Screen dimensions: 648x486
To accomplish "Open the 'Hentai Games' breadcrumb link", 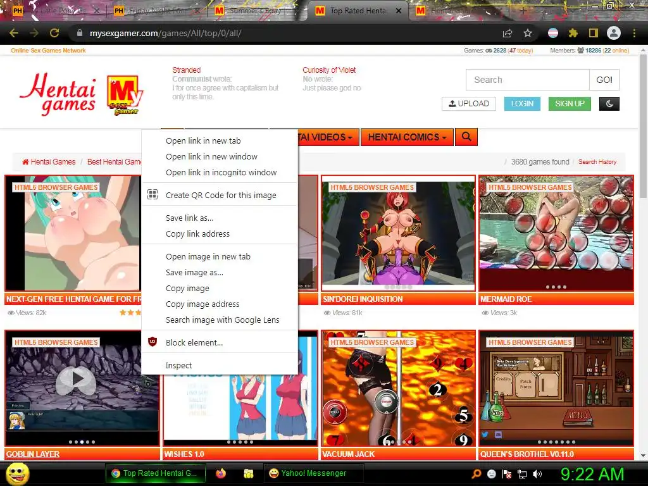I will click(49, 161).
